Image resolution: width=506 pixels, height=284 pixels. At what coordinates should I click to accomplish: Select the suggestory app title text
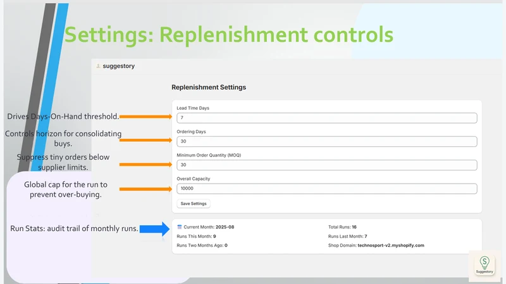[x=118, y=66]
